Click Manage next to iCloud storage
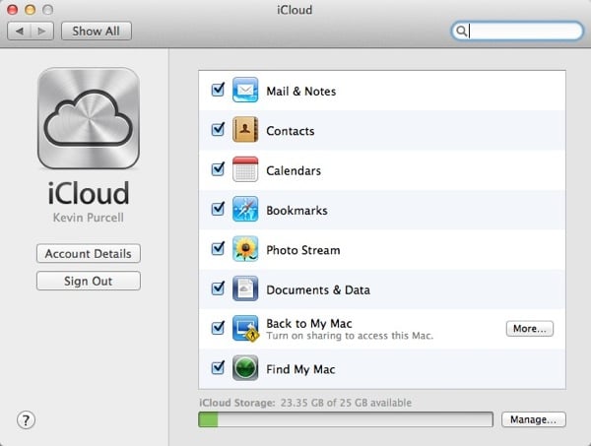 click(x=533, y=419)
